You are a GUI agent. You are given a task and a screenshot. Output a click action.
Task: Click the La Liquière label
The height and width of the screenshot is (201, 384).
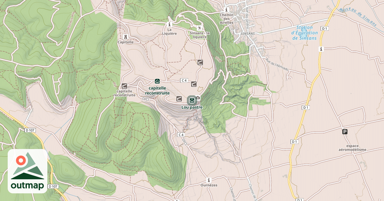(170, 31)
